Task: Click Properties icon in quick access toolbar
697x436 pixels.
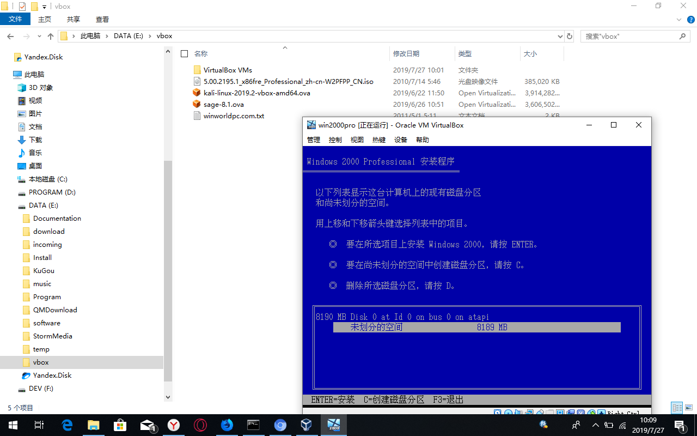Action: (22, 7)
